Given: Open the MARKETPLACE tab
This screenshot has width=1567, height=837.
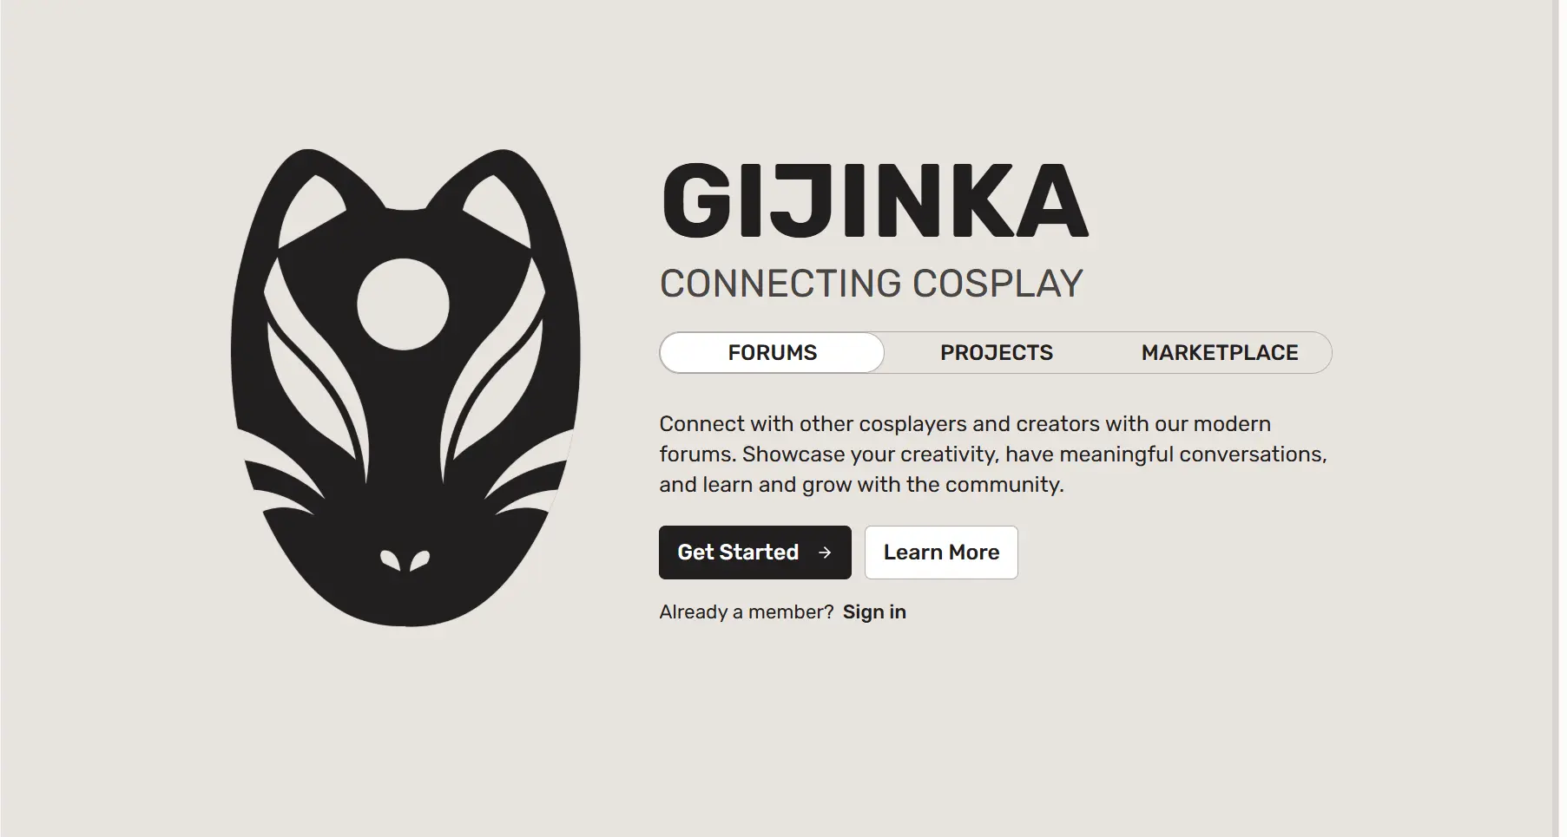Looking at the screenshot, I should pyautogui.click(x=1220, y=353).
